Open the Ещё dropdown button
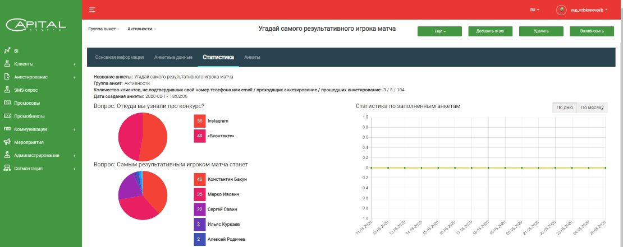 coord(439,31)
